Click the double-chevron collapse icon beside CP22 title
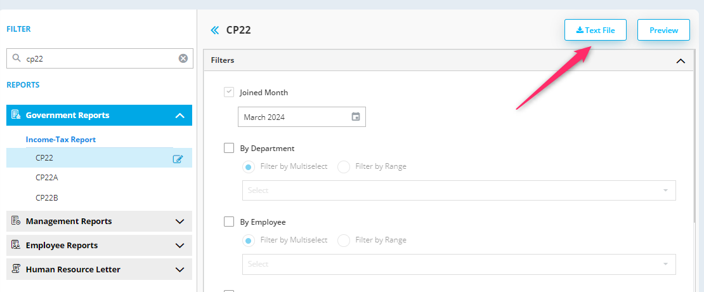The height and width of the screenshot is (292, 704). 215,30
